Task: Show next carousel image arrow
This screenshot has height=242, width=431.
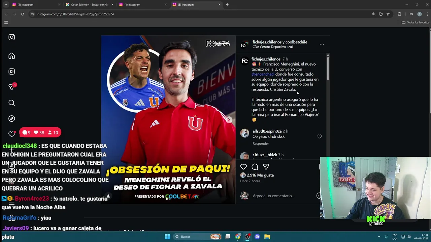Action: click(x=229, y=120)
